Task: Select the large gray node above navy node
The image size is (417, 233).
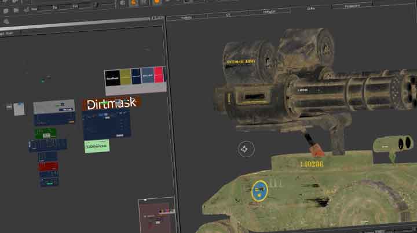Action: click(54, 107)
